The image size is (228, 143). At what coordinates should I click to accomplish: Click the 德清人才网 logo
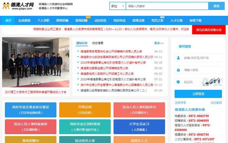(x=19, y=6)
